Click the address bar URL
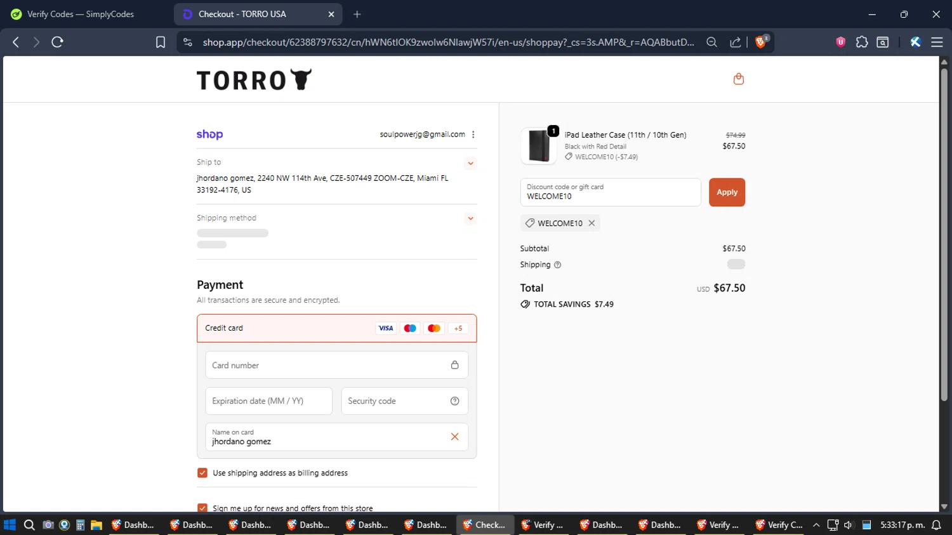The width and height of the screenshot is (952, 535). 448,42
